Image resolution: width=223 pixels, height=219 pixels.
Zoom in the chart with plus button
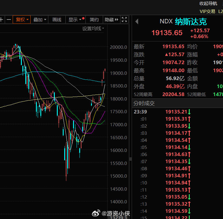(2, 20)
